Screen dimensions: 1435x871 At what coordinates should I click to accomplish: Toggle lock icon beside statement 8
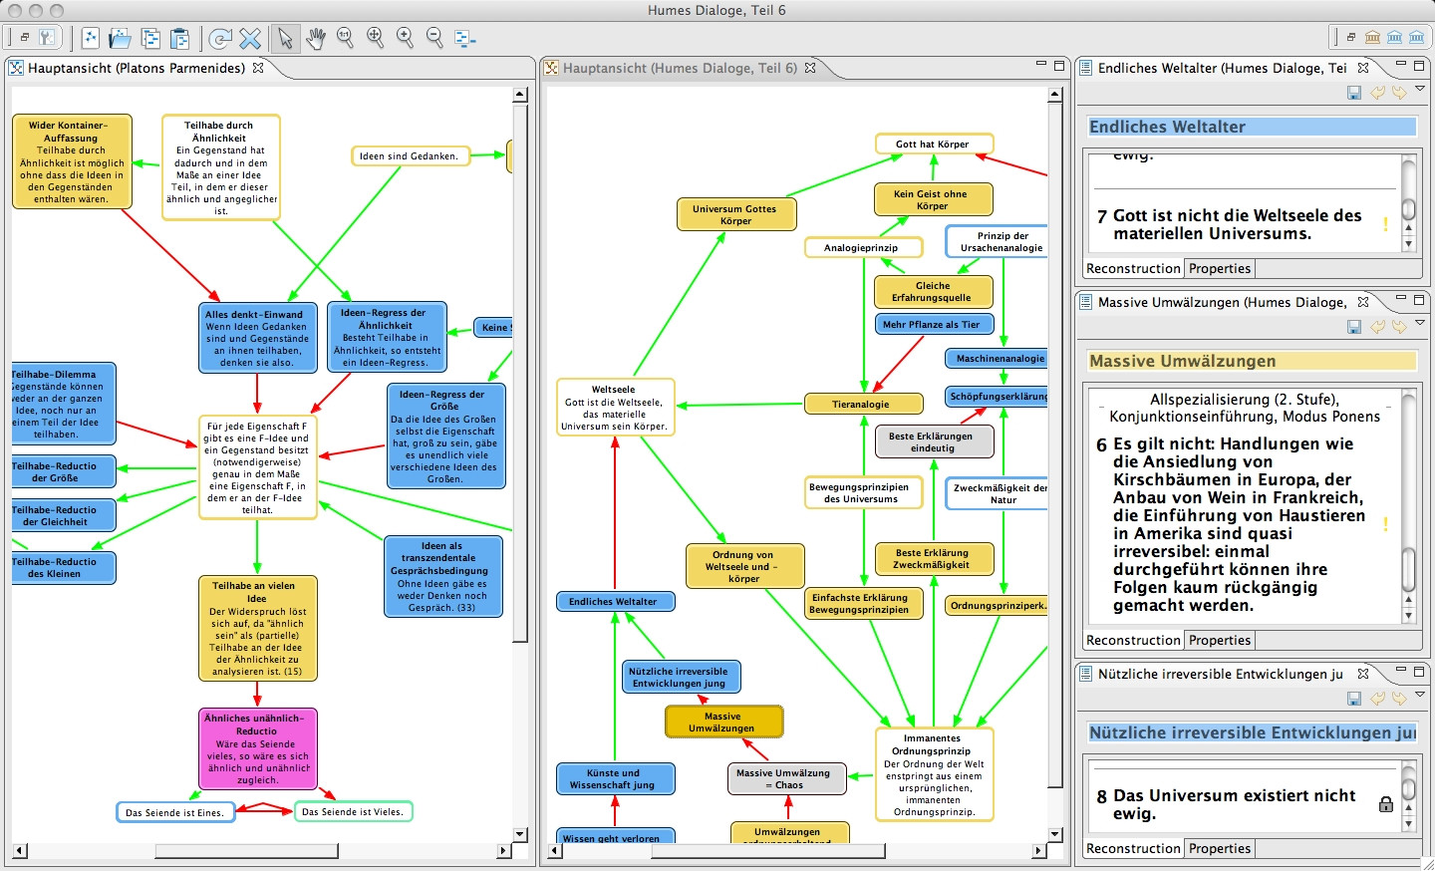point(1385,804)
